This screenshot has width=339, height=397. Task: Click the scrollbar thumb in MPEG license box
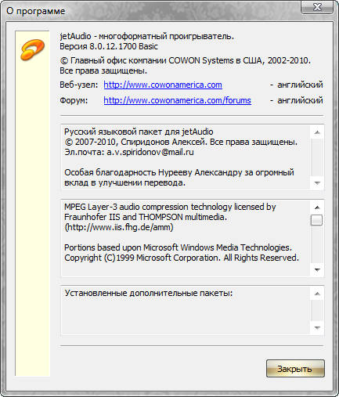click(317, 220)
